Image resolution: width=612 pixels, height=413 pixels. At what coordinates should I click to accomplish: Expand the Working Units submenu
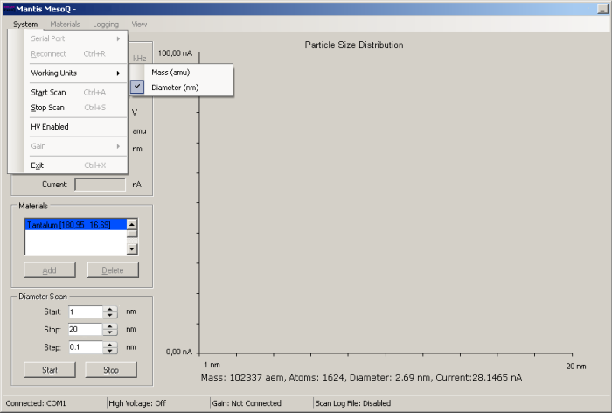(x=76, y=73)
